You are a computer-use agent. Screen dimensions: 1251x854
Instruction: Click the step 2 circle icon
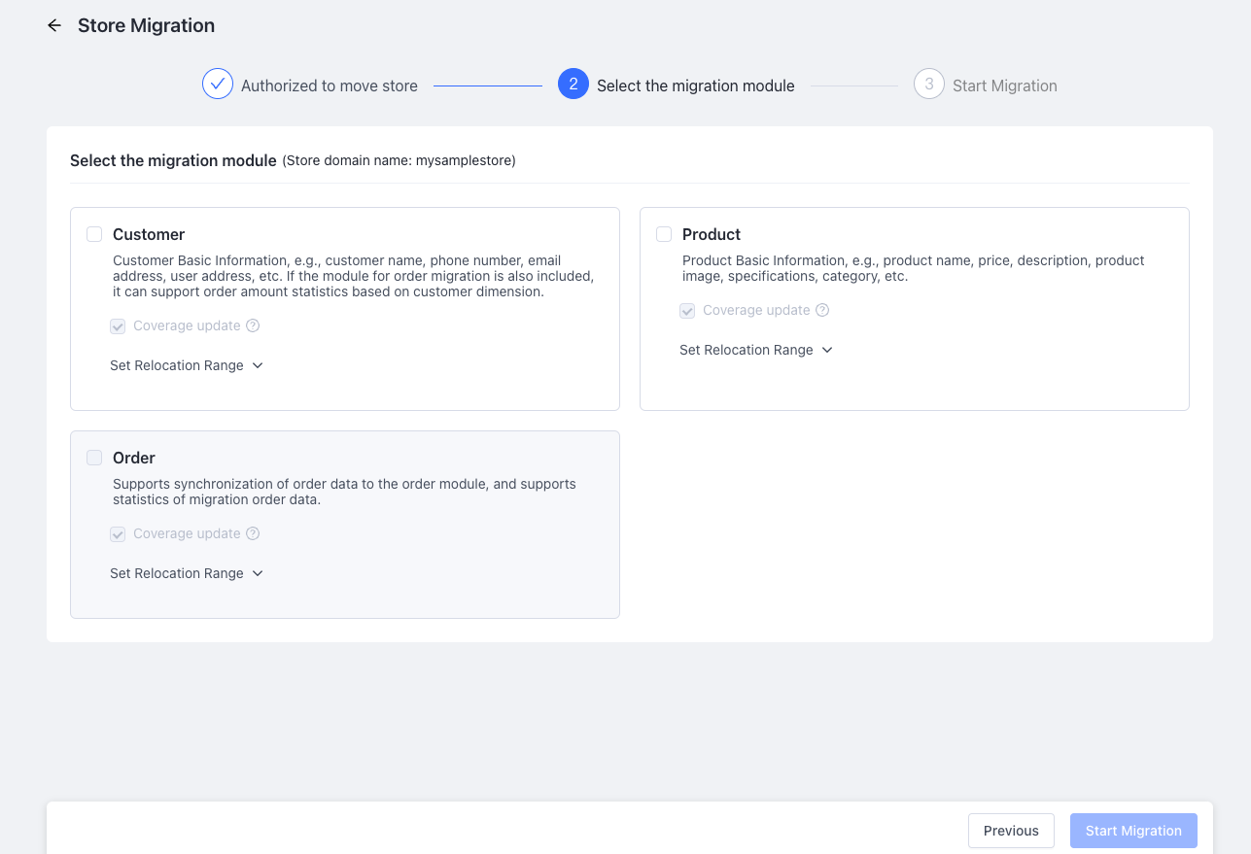click(x=573, y=85)
